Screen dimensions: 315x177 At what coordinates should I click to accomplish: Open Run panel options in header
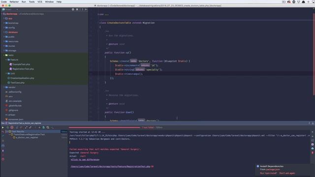(x=309, y=123)
